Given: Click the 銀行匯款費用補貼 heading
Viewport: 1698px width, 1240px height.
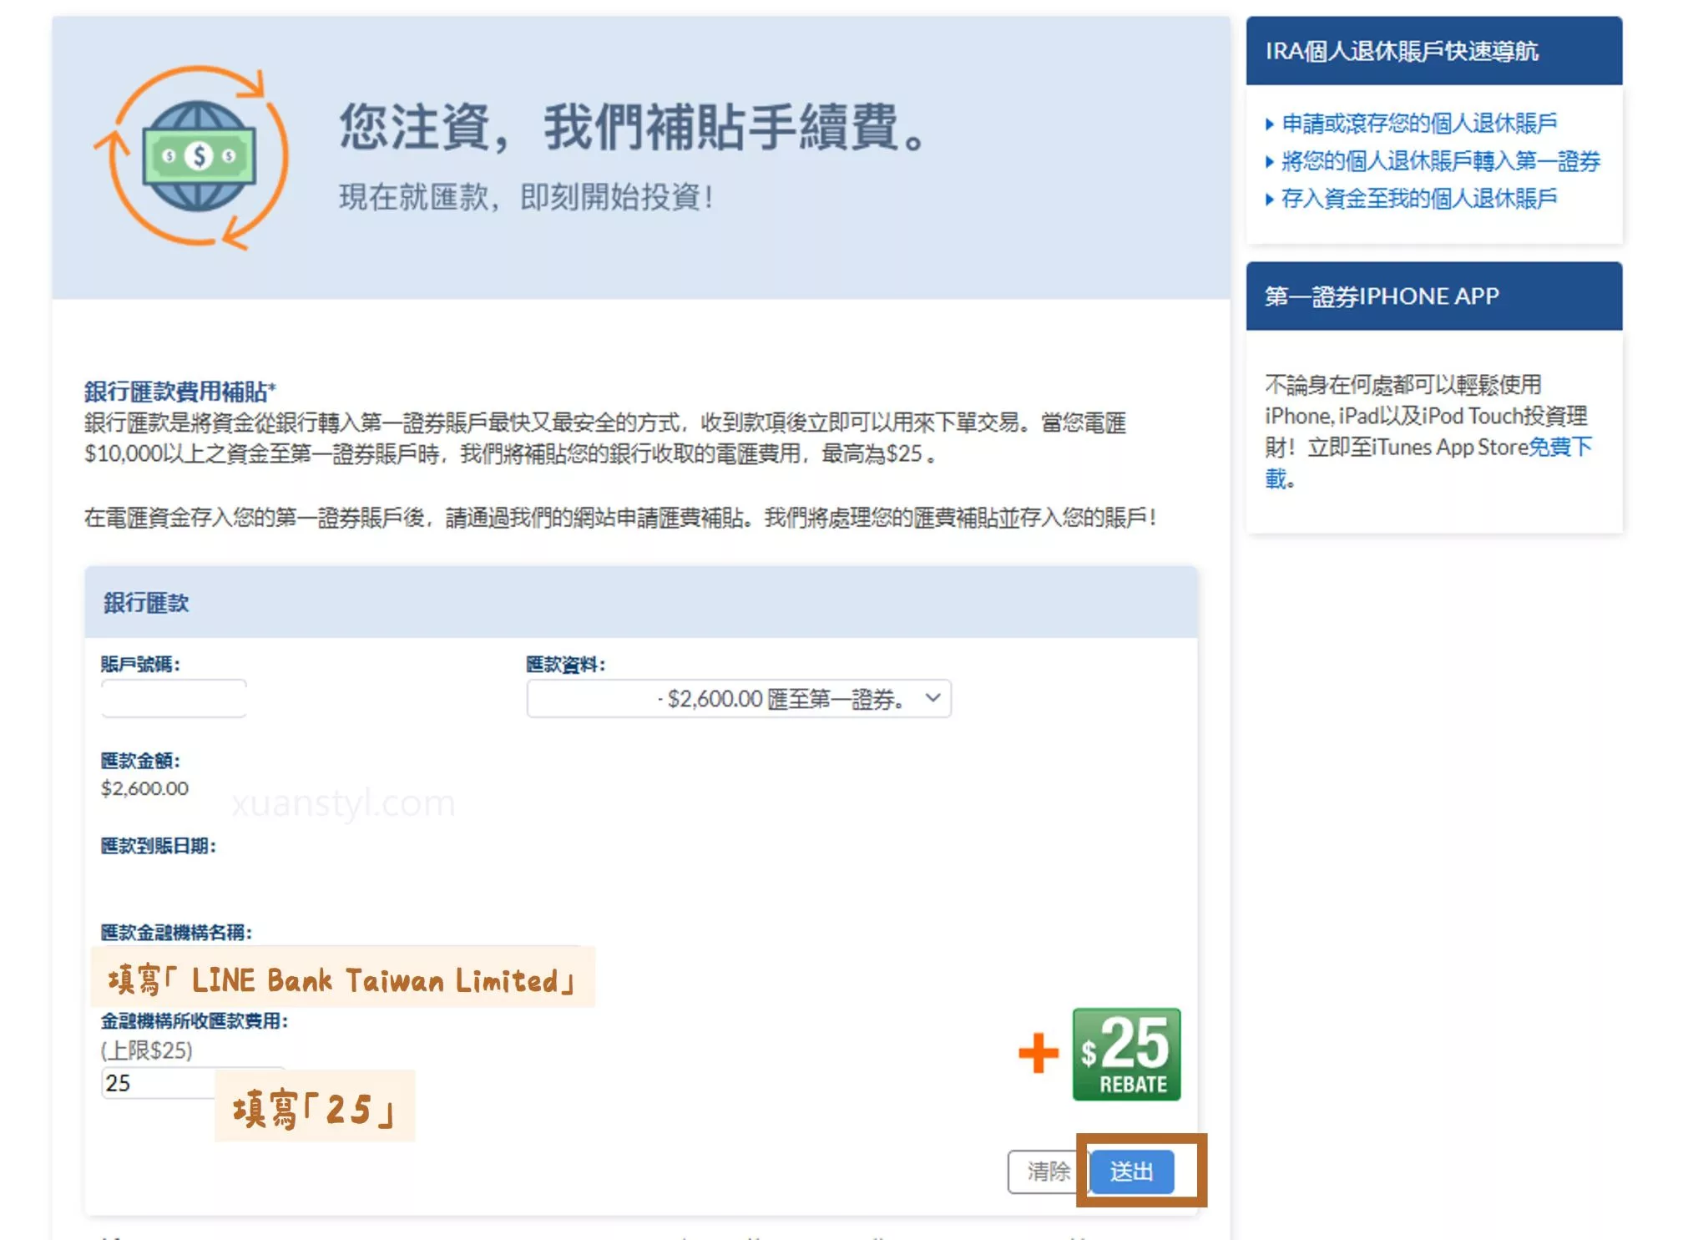Looking at the screenshot, I should [179, 391].
